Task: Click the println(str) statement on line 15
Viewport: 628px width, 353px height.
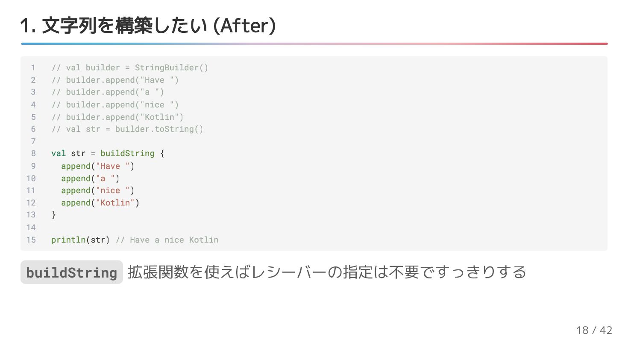Action: click(80, 240)
